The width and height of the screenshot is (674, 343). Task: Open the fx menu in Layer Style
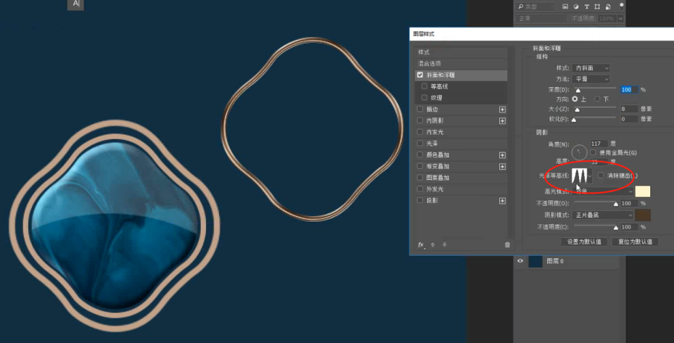coord(421,245)
